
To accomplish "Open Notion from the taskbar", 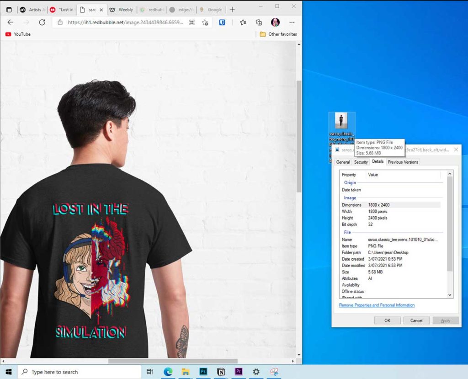I will [221, 372].
